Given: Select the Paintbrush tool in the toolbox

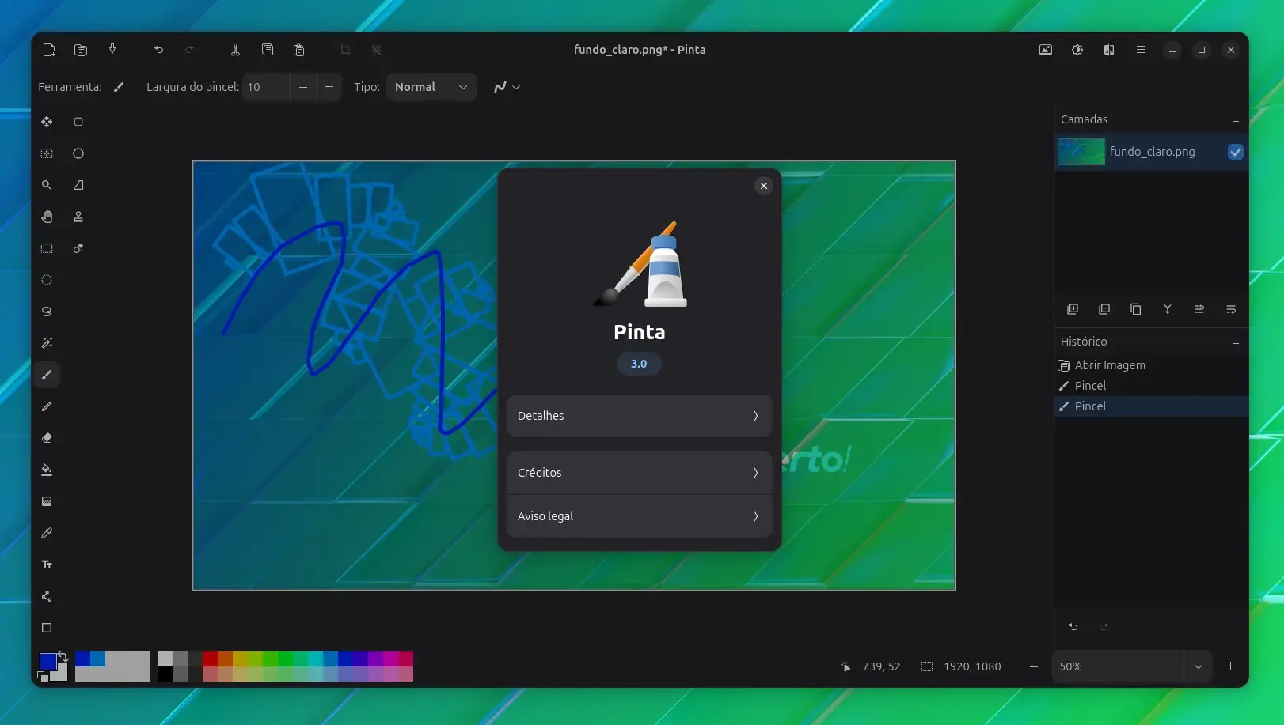Looking at the screenshot, I should 47,375.
